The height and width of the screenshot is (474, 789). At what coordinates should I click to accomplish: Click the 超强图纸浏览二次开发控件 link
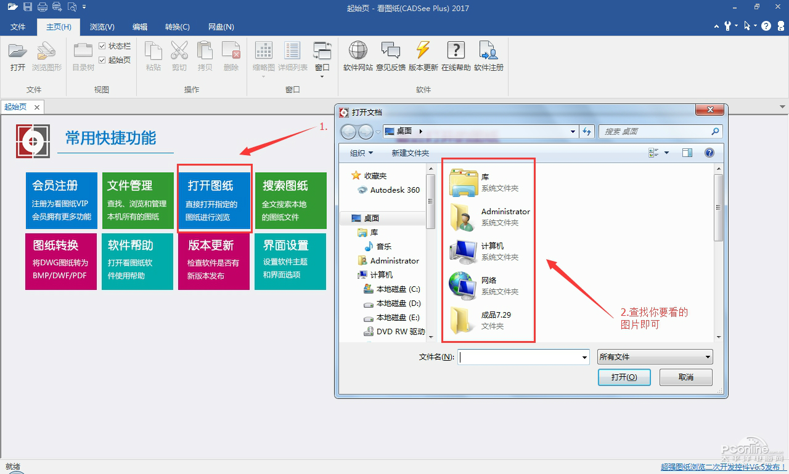click(x=724, y=467)
